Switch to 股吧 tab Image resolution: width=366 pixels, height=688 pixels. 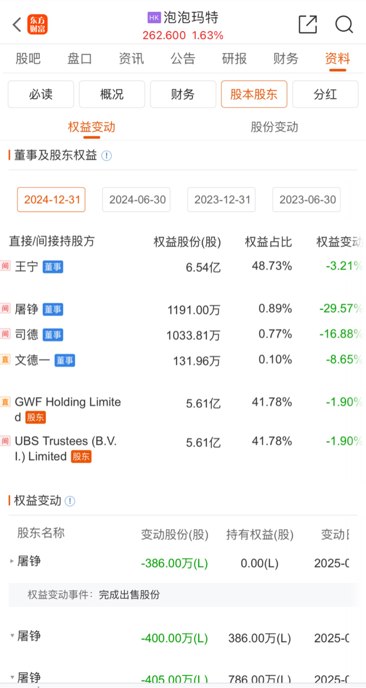(x=28, y=59)
